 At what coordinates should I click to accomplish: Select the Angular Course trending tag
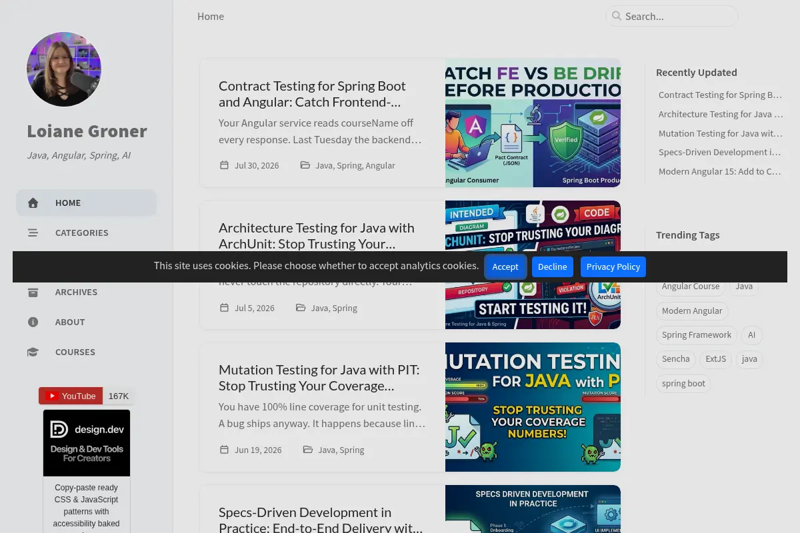691,286
